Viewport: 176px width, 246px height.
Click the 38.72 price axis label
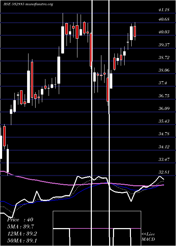coord(164,58)
